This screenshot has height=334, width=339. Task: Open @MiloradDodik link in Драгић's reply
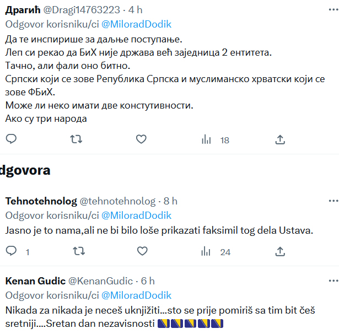click(x=136, y=24)
